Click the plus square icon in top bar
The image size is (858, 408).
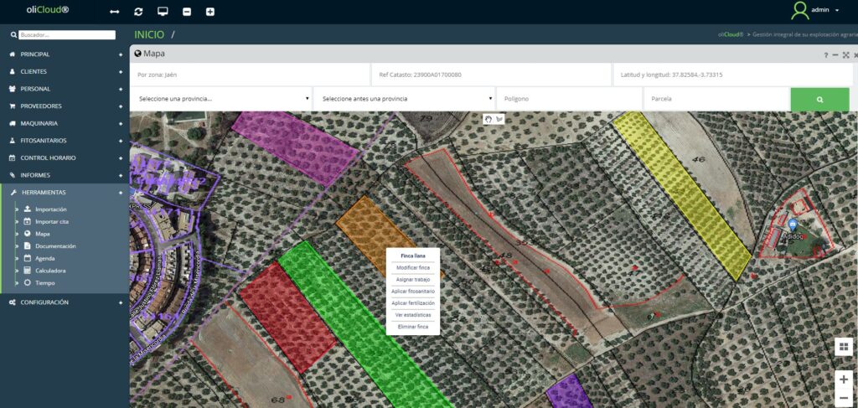(210, 12)
